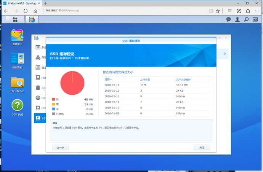Click the 28 KB size cell
Image resolution: width=263 pixels, height=172 pixels.
[180, 102]
